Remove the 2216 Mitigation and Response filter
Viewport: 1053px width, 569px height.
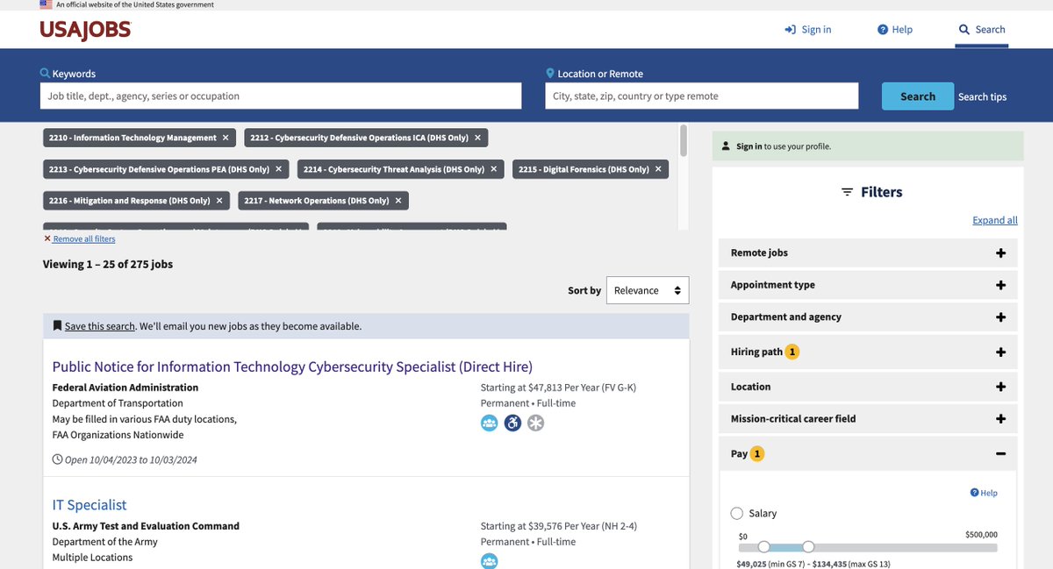tap(219, 201)
